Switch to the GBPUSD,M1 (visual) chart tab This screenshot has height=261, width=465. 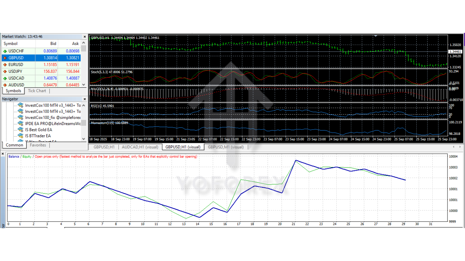point(226,147)
